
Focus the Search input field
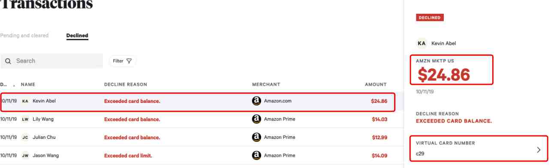[x=51, y=61]
